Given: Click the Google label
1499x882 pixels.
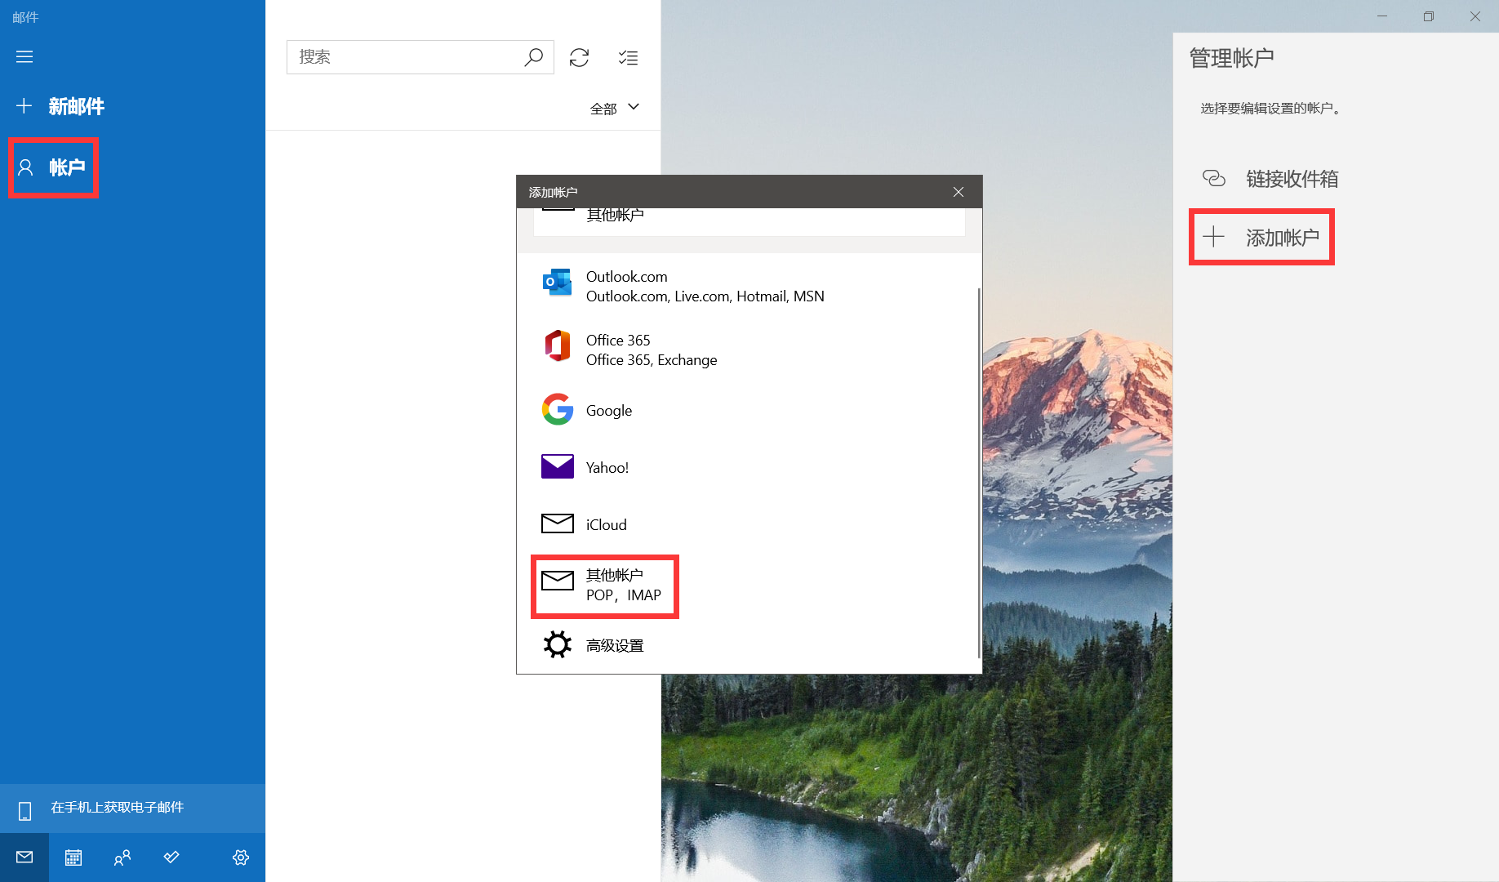Looking at the screenshot, I should pyautogui.click(x=609, y=411).
